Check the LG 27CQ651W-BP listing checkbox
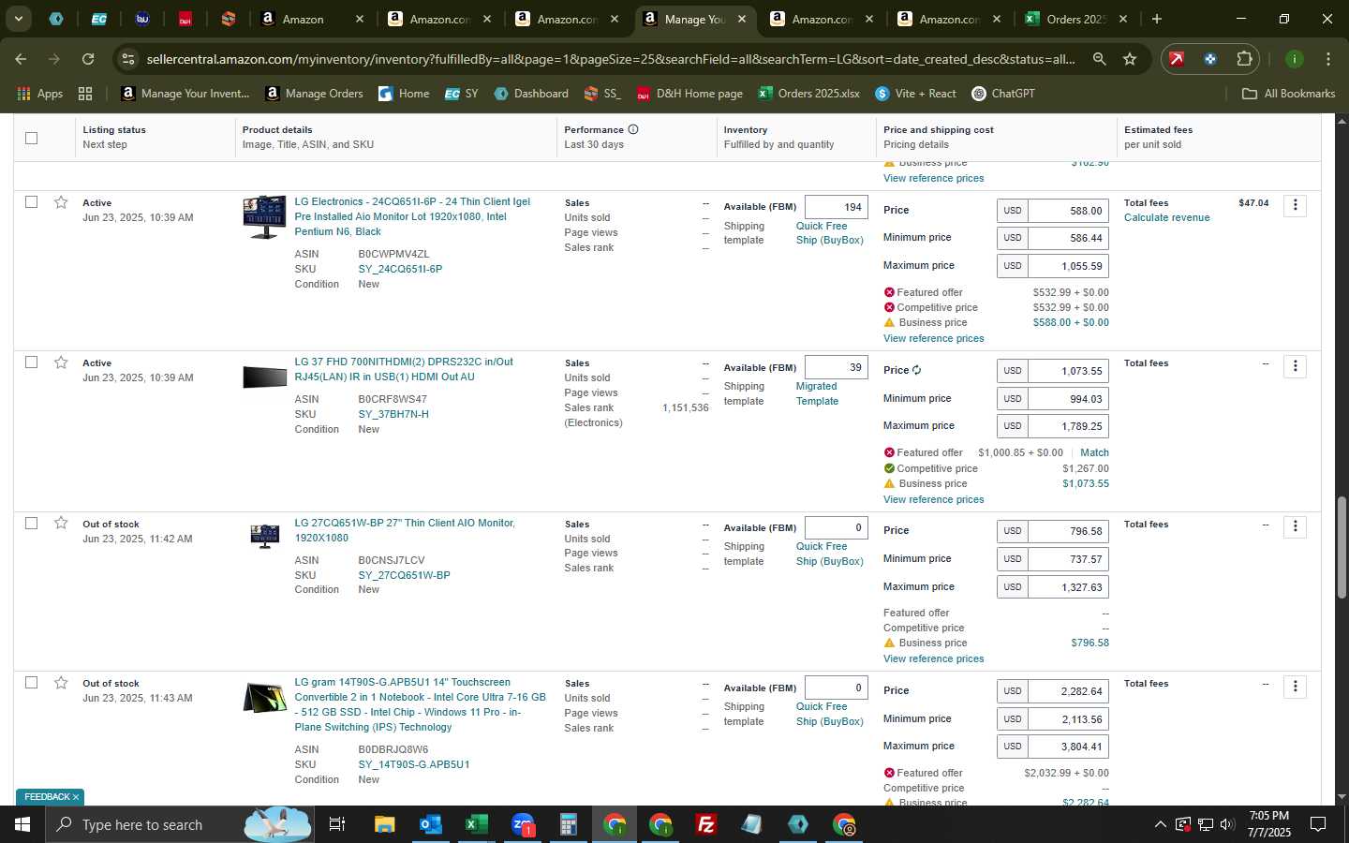Image resolution: width=1349 pixels, height=843 pixels. pyautogui.click(x=31, y=523)
